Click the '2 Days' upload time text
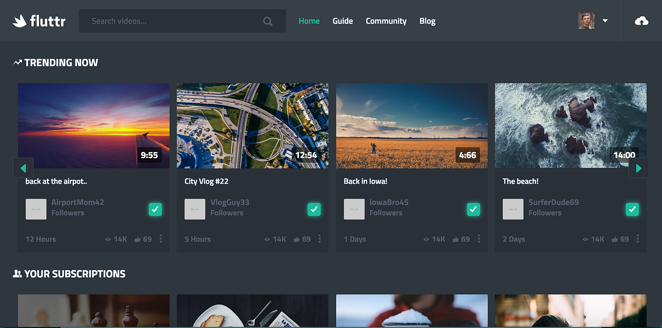This screenshot has width=662, height=328. [514, 239]
